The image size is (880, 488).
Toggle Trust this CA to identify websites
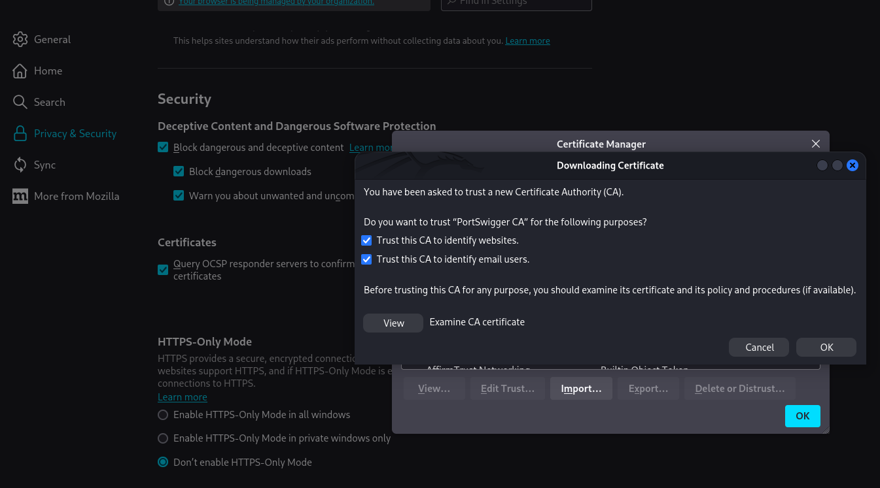[x=366, y=240]
